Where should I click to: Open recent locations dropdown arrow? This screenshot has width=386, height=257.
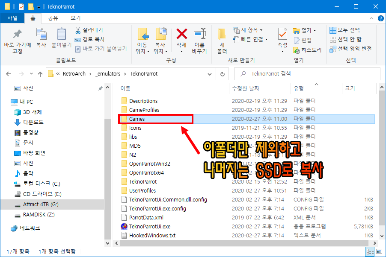coord(31,74)
